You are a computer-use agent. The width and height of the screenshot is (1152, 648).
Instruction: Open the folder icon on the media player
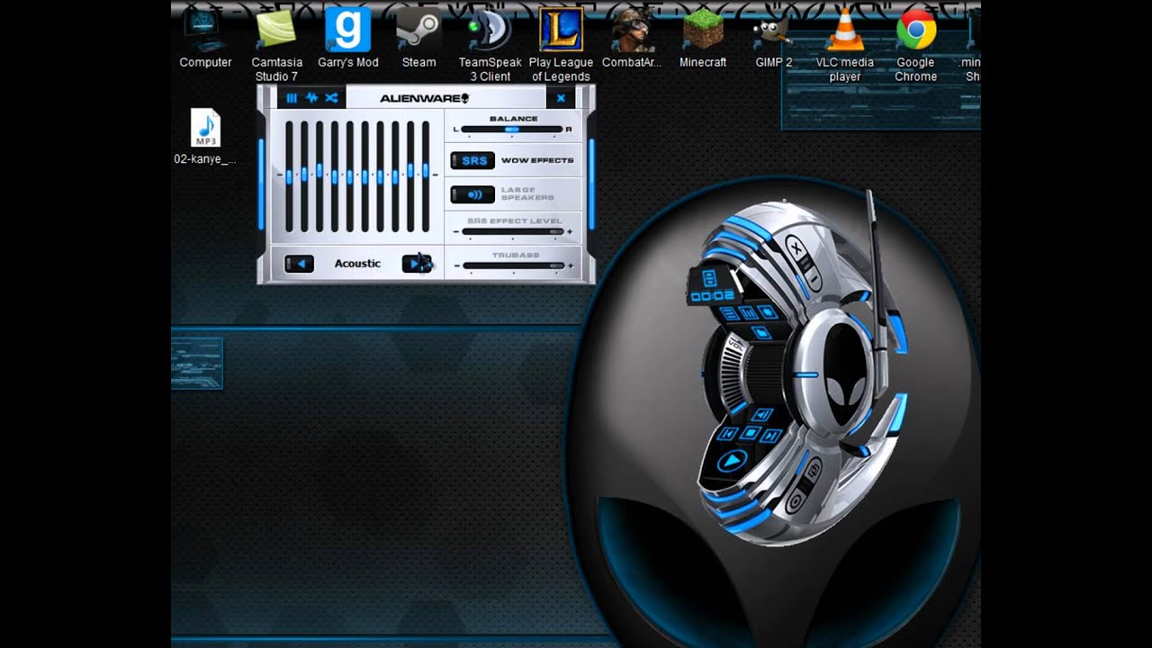pyautogui.click(x=761, y=332)
